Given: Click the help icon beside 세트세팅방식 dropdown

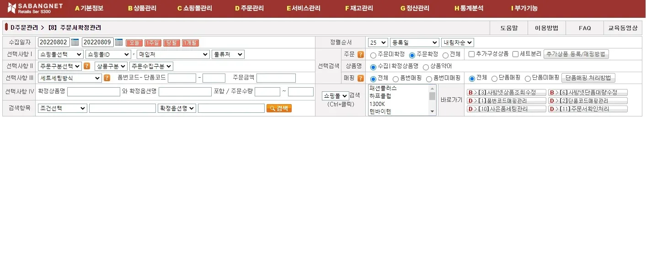Looking at the screenshot, I should tap(107, 78).
